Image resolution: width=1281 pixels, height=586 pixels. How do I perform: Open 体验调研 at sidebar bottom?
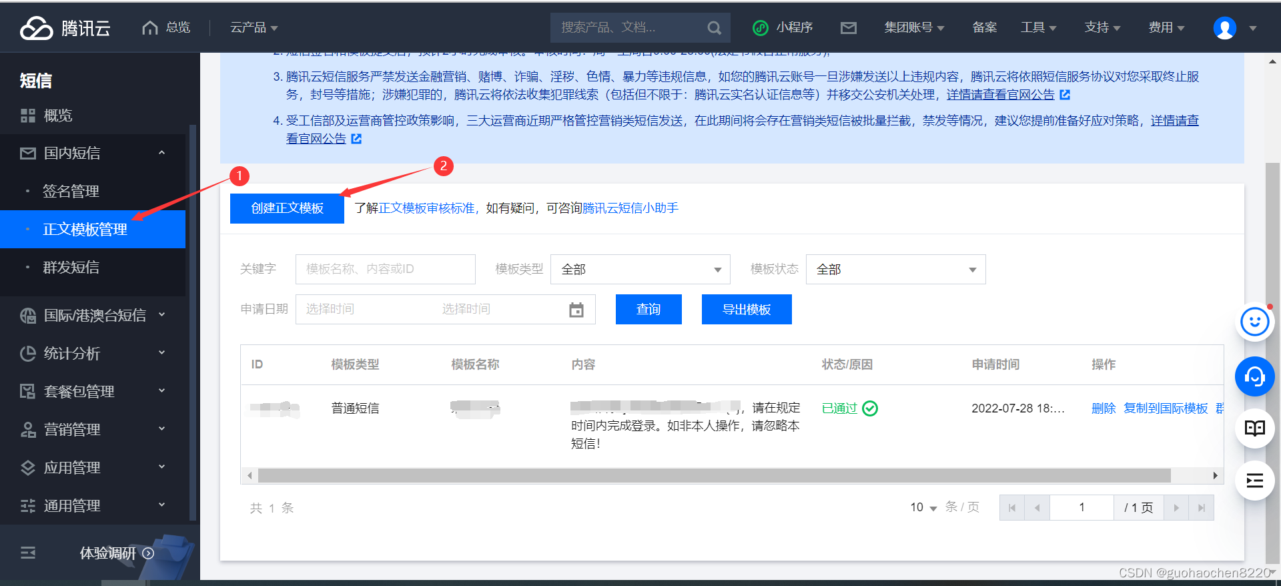tap(117, 553)
